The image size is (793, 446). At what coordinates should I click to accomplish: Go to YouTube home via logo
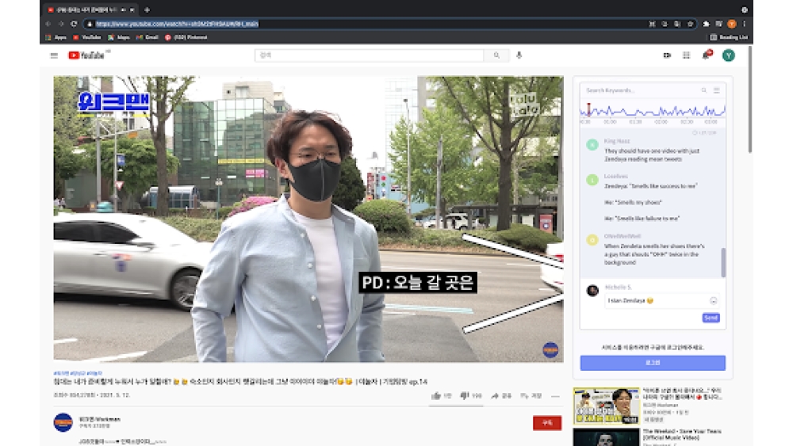coord(86,55)
